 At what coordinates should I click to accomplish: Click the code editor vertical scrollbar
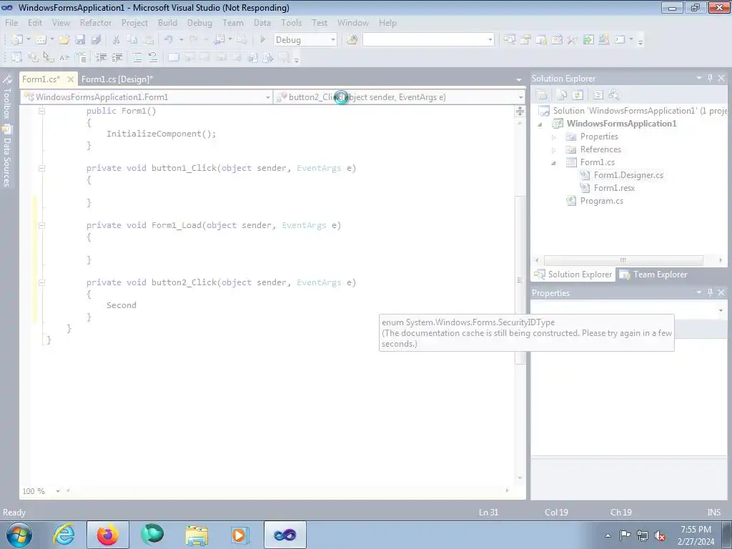[x=520, y=280]
